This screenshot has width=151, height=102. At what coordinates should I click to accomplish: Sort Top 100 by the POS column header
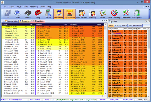[x=126, y=29]
